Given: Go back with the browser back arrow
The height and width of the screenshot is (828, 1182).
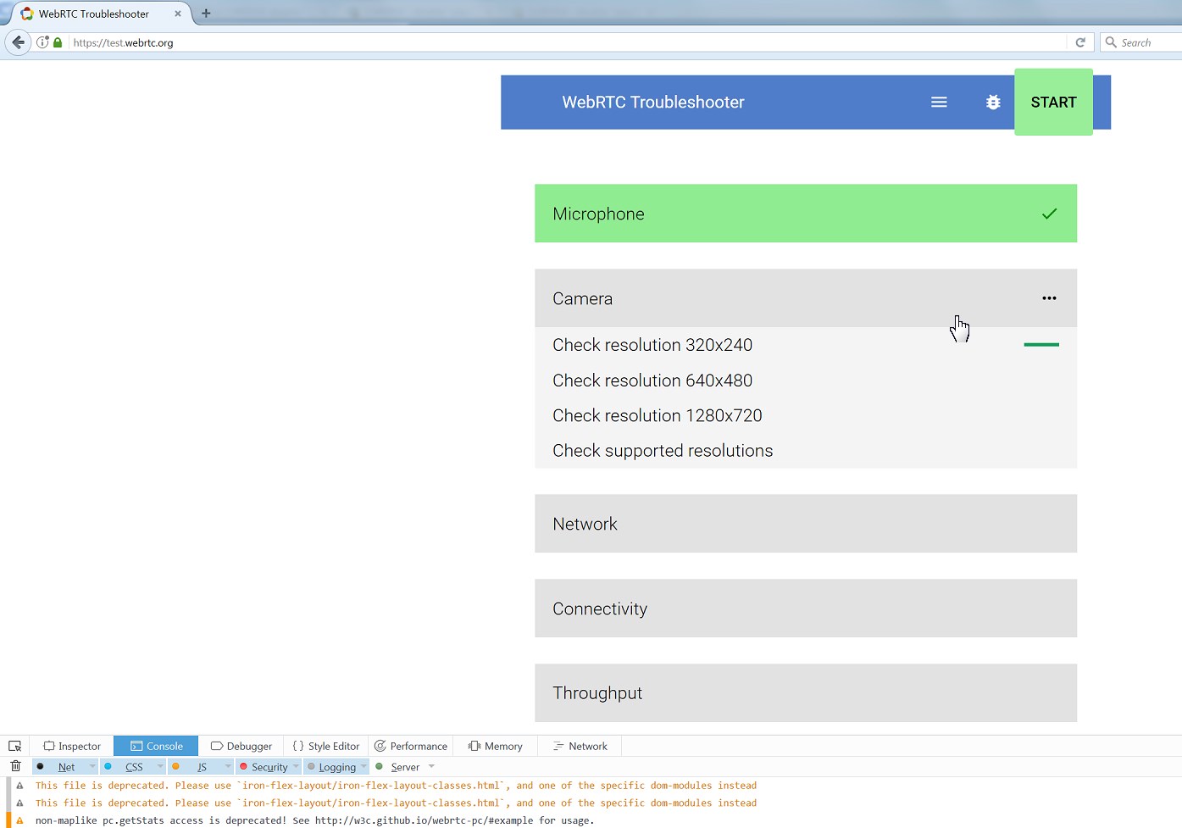Looking at the screenshot, I should tap(18, 42).
